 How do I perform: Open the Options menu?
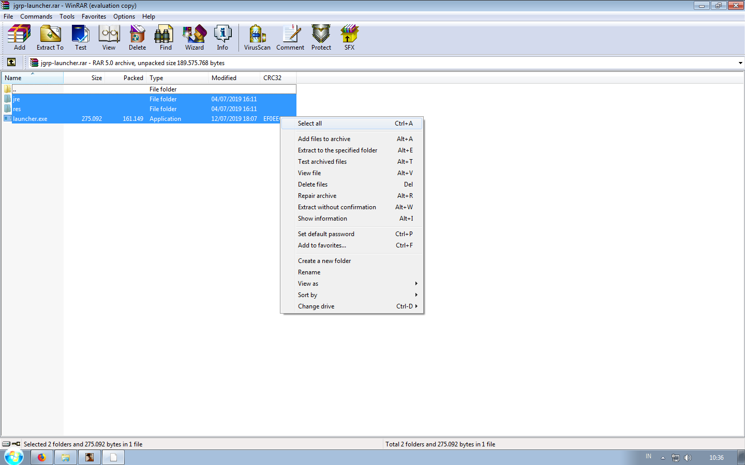point(124,16)
